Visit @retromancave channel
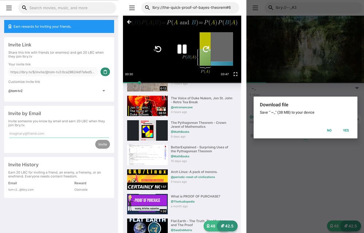 pyautogui.click(x=182, y=107)
